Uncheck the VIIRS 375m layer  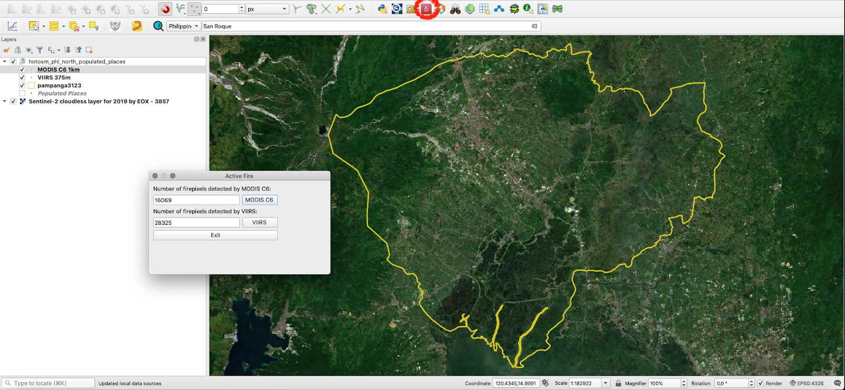22,78
